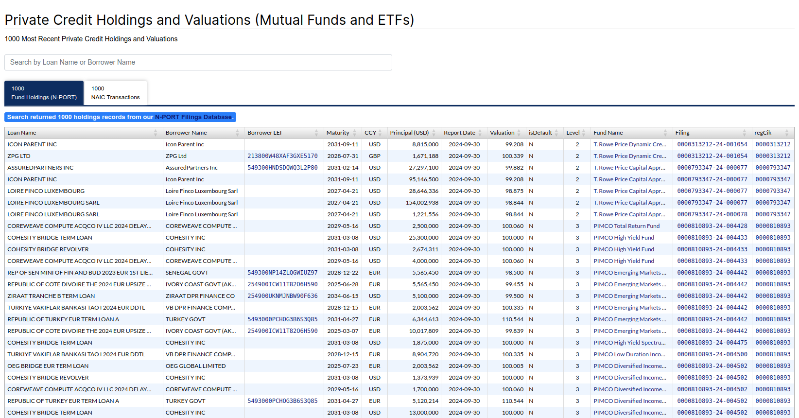Sort by Fund Name arrow icon
This screenshot has width=799, height=418.
point(665,133)
